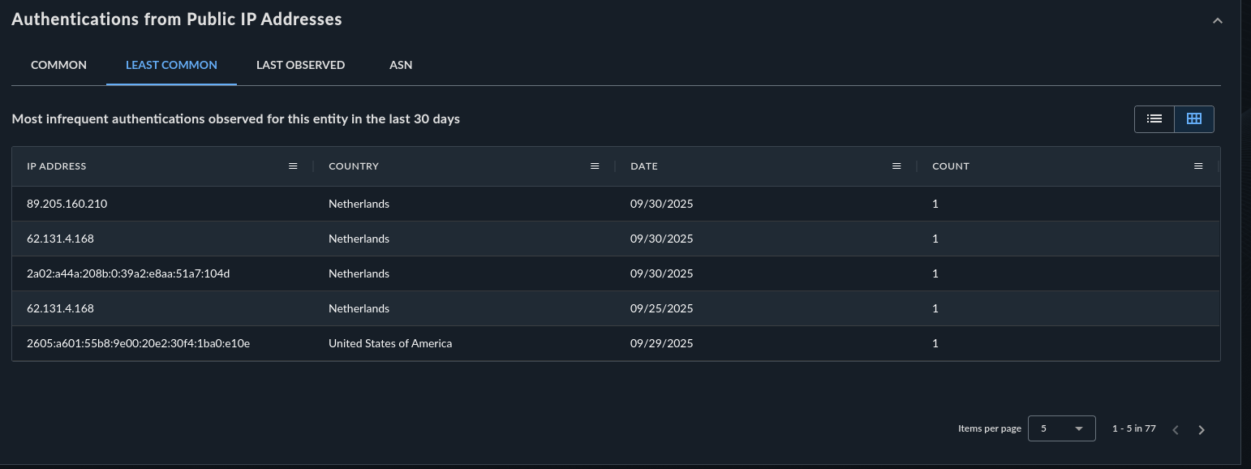Switch to grid table view
Viewport: 1251px width, 469px height.
(x=1193, y=118)
